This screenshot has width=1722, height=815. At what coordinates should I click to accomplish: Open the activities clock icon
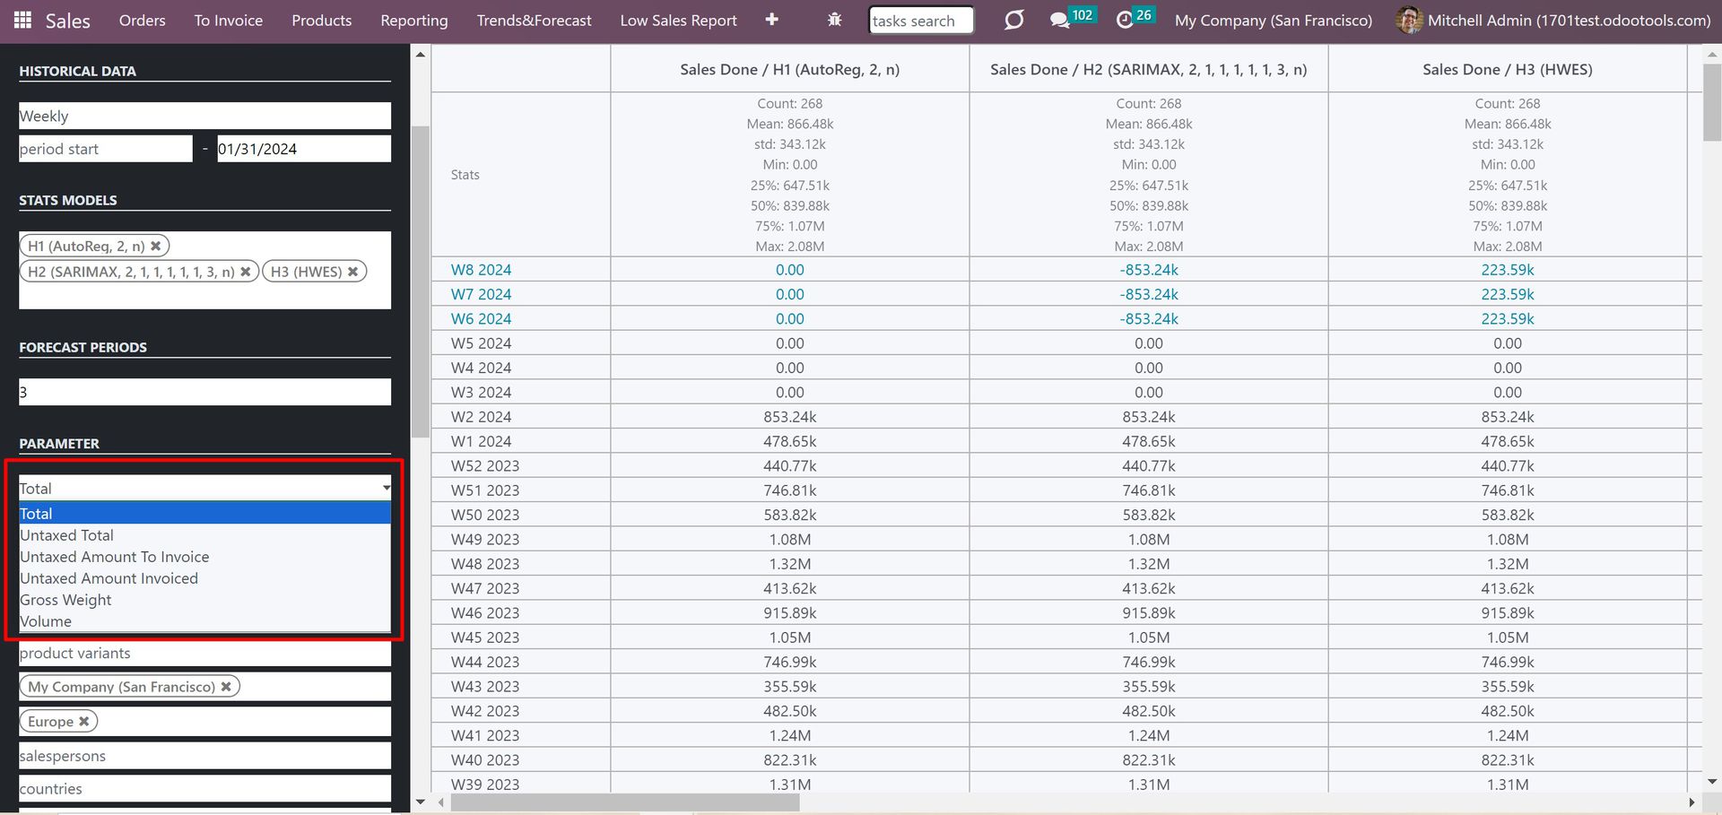[1125, 20]
